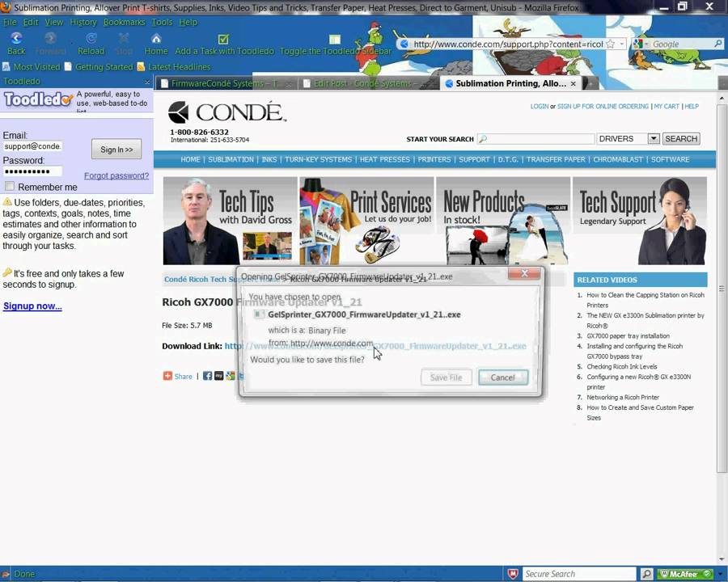Open Checking Ricoh Ink Levels video link

point(622,367)
